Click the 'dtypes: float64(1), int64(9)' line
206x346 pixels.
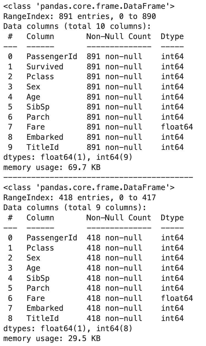pos(68,157)
